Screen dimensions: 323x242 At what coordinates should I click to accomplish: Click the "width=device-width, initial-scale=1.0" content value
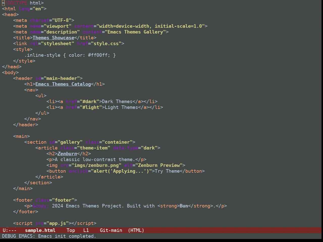point(150,26)
